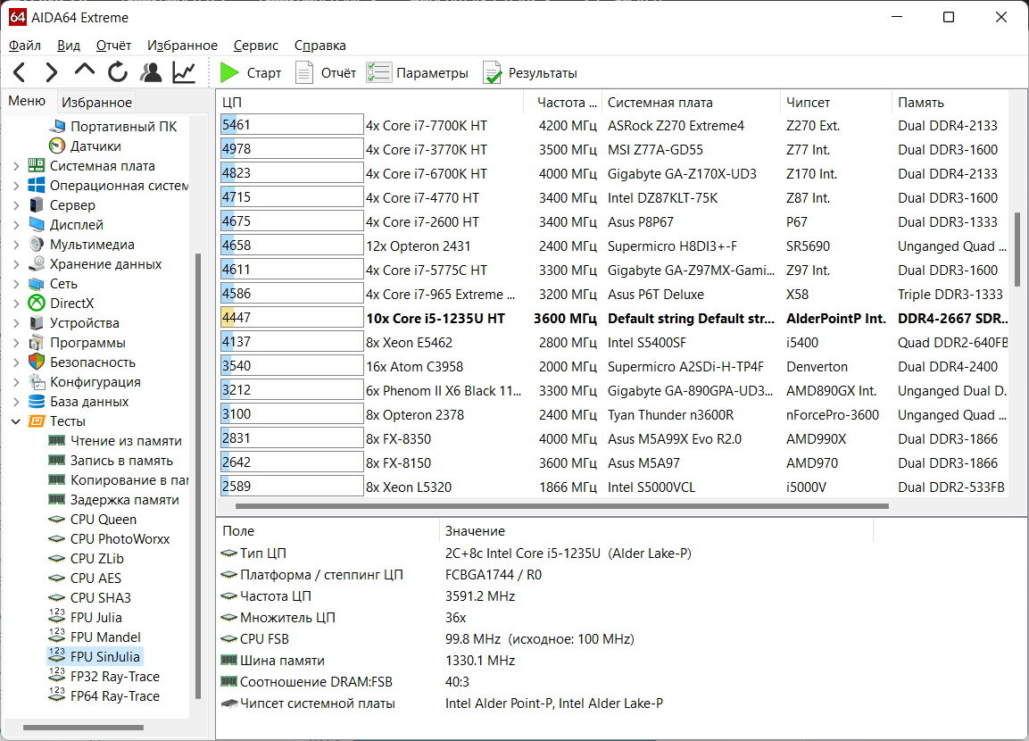
Task: Click the up navigation arrow
Action: pyautogui.click(x=85, y=72)
